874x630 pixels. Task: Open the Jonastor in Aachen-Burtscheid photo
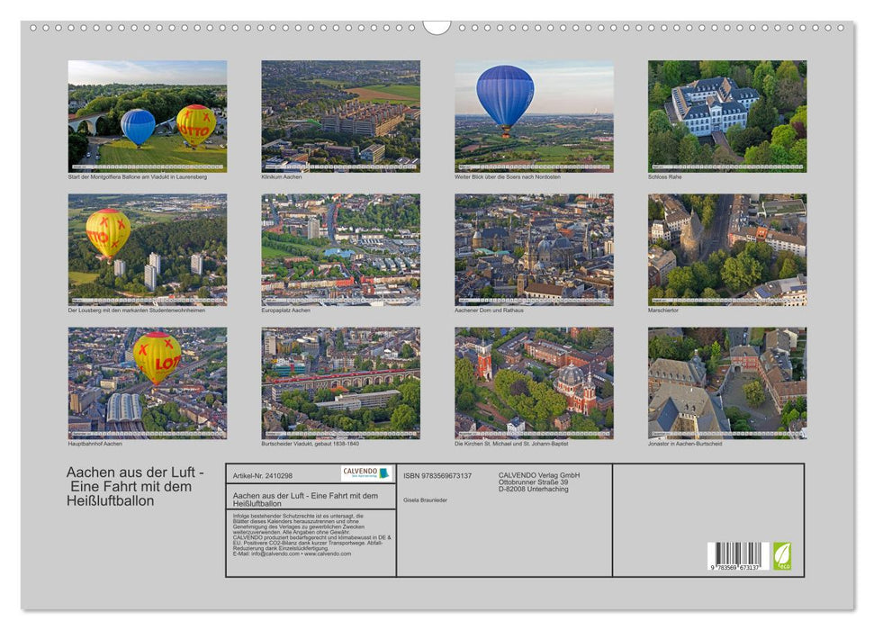point(727,383)
